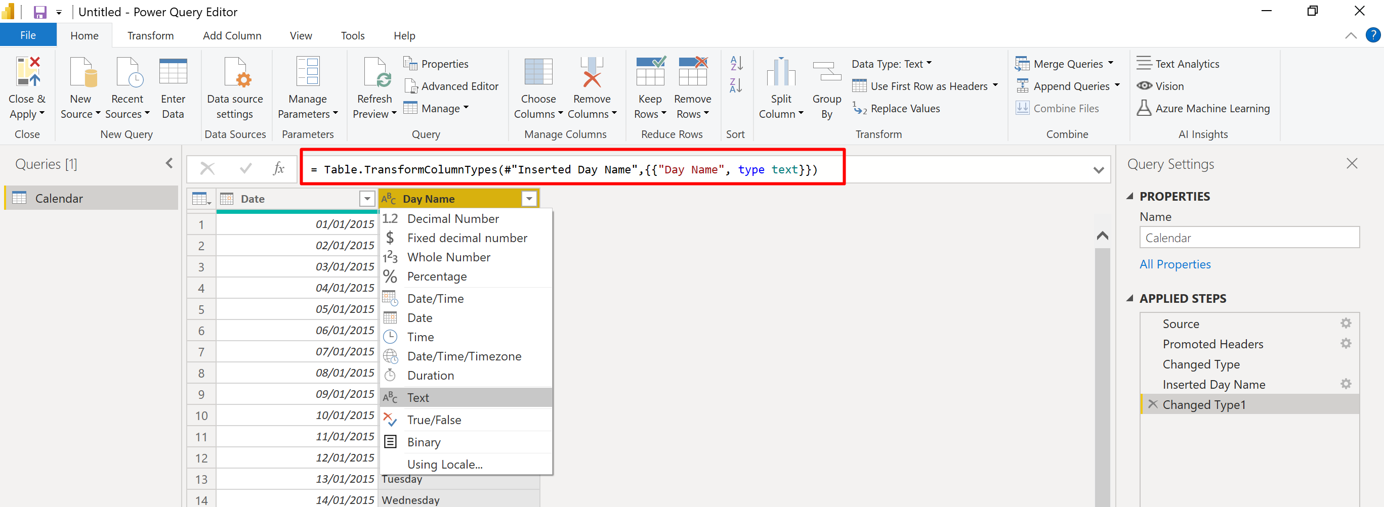
Task: Open the Date column filter dropdown
Action: [x=367, y=199]
